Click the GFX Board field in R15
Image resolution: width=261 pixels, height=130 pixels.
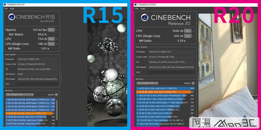pyautogui.click(x=37, y=79)
